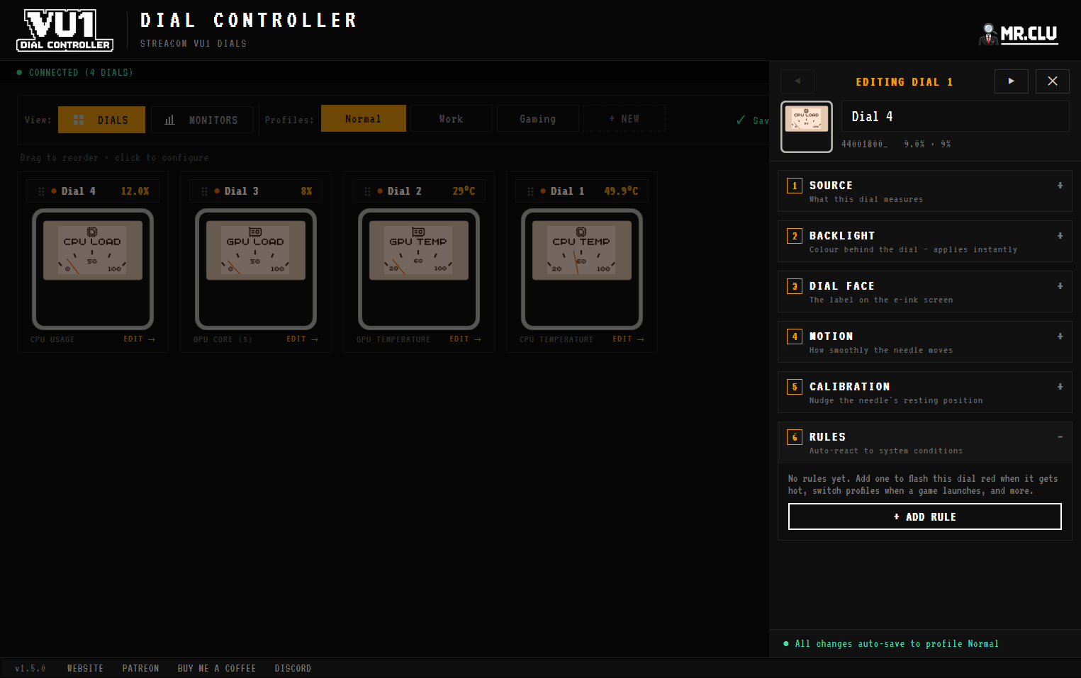Select the Normal profile
The image size is (1081, 678).
[x=364, y=118]
